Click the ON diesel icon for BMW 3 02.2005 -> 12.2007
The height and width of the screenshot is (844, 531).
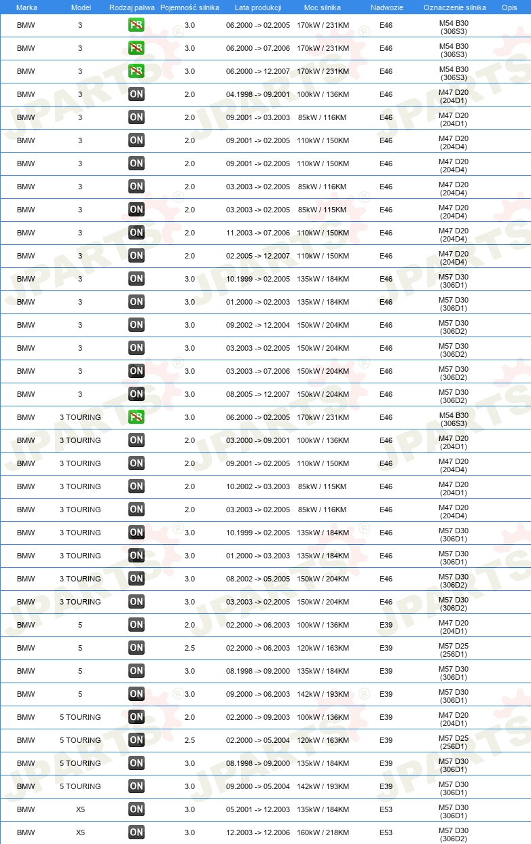point(136,256)
